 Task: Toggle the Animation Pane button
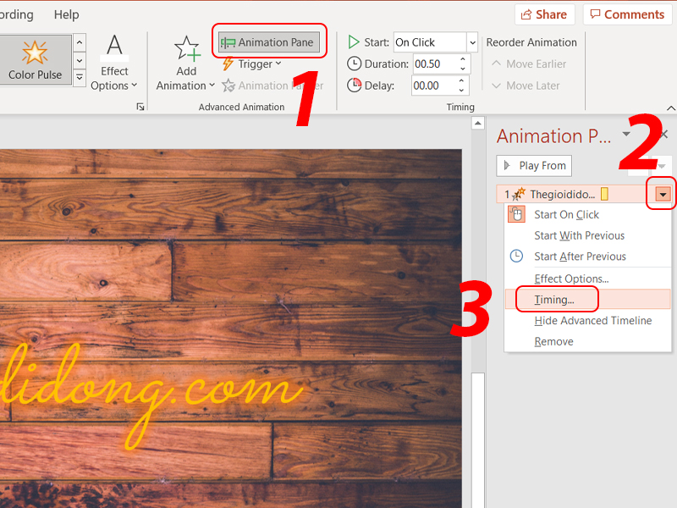[268, 42]
